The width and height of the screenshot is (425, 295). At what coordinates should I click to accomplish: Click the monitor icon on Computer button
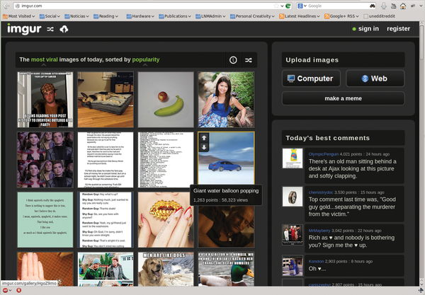tap(291, 79)
